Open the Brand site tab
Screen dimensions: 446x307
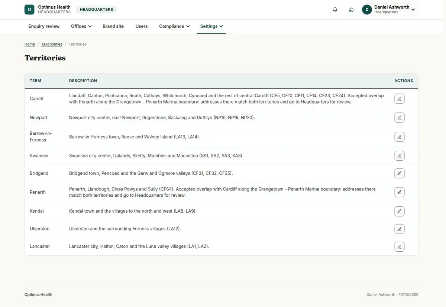pos(113,26)
